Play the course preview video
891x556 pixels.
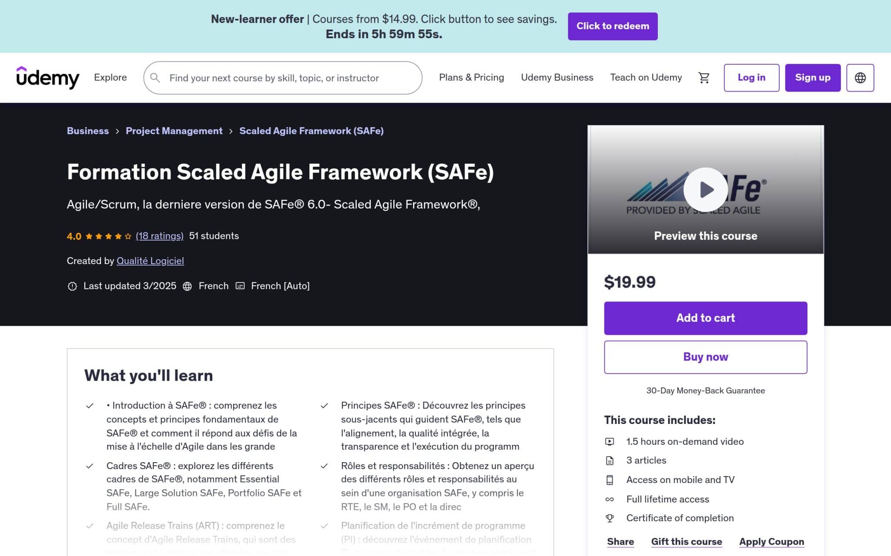tap(705, 189)
